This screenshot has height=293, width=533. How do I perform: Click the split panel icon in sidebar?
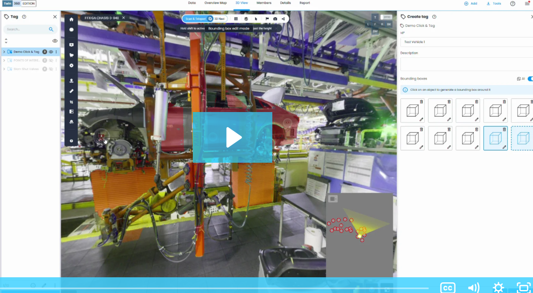[x=71, y=112]
